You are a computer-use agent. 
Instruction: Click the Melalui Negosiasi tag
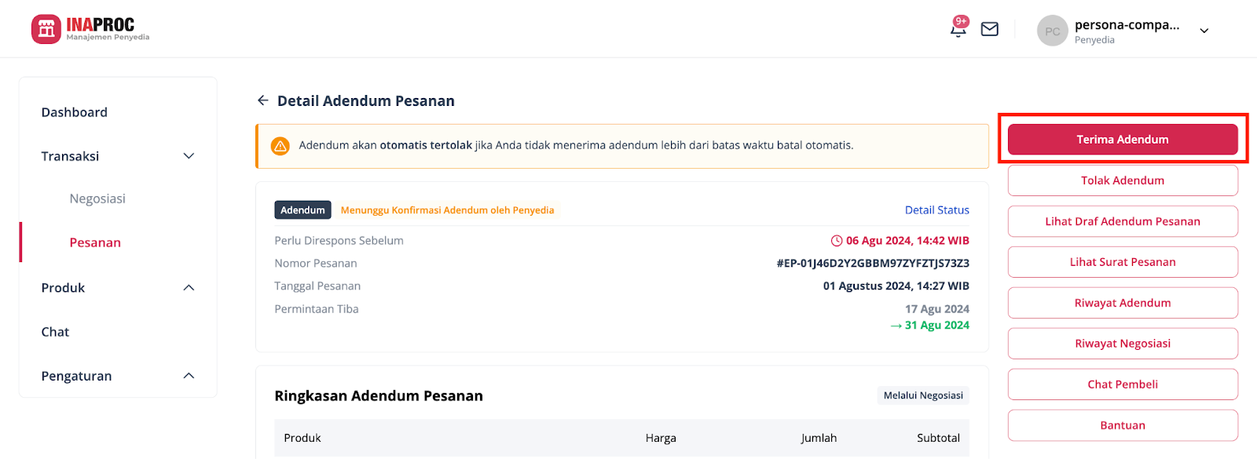pyautogui.click(x=922, y=395)
